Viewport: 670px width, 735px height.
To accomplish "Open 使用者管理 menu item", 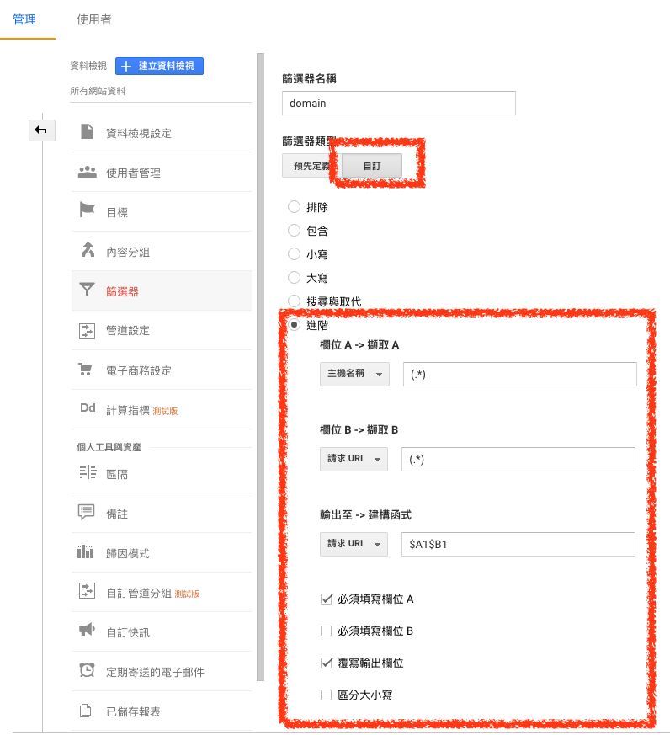I will coord(161,173).
